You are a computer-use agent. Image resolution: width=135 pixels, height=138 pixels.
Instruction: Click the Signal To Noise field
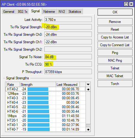[x=68, y=57]
